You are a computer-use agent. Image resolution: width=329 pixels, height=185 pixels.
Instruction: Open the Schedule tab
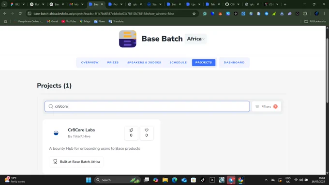pos(178,62)
